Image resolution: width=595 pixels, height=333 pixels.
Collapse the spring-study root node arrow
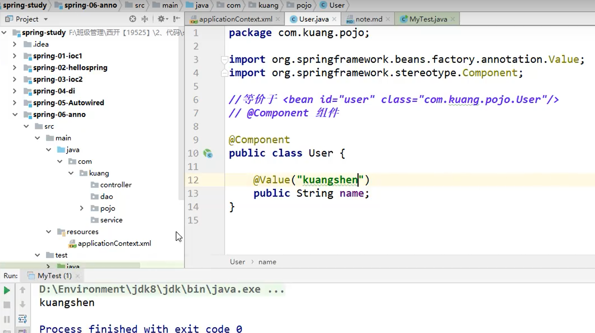coord(4,33)
